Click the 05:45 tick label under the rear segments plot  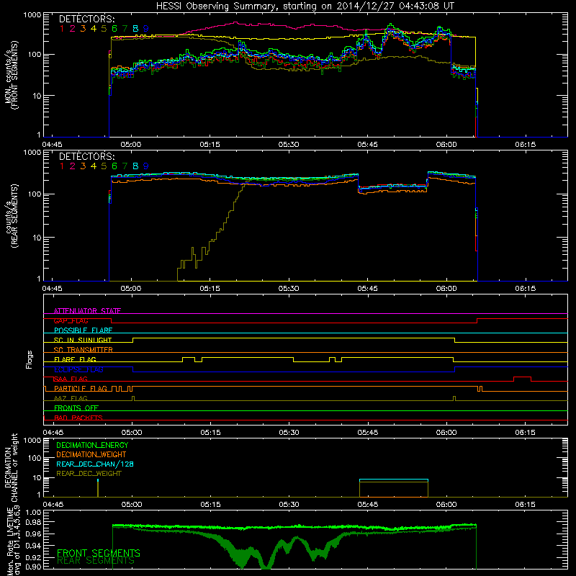[x=367, y=289]
